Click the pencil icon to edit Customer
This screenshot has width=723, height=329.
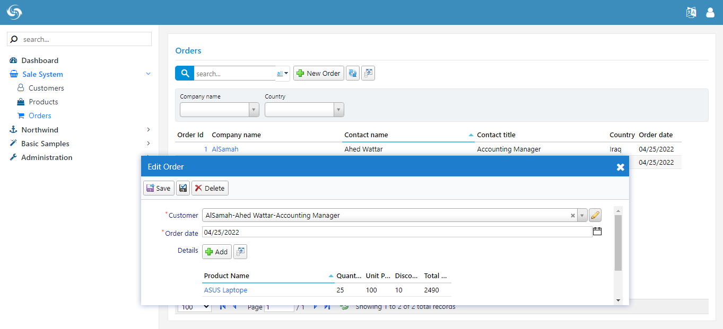(595, 215)
